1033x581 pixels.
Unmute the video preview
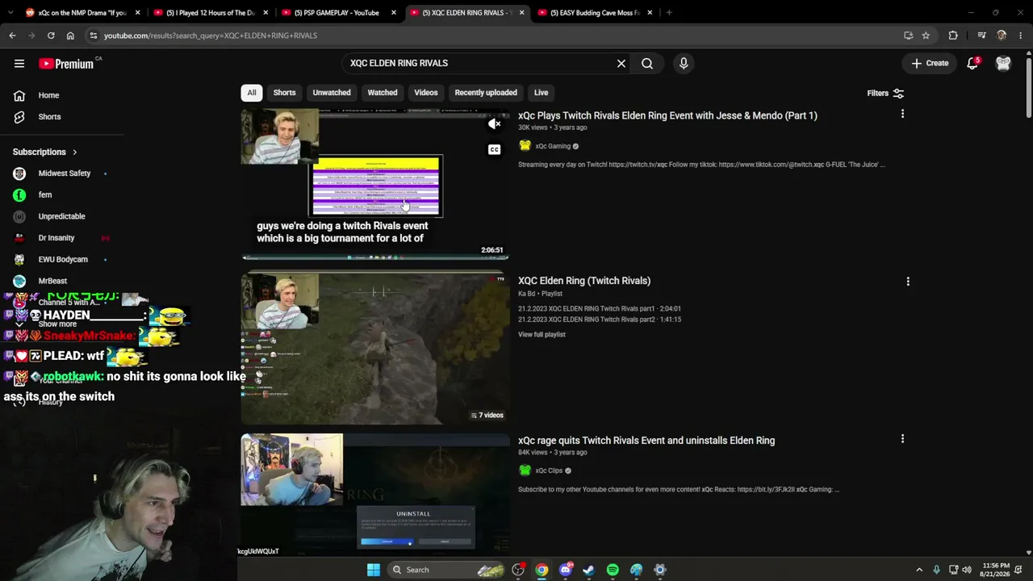pyautogui.click(x=494, y=123)
